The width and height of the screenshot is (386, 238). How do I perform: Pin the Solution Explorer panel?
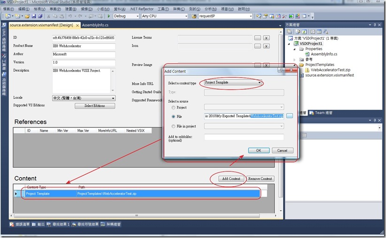click(375, 25)
